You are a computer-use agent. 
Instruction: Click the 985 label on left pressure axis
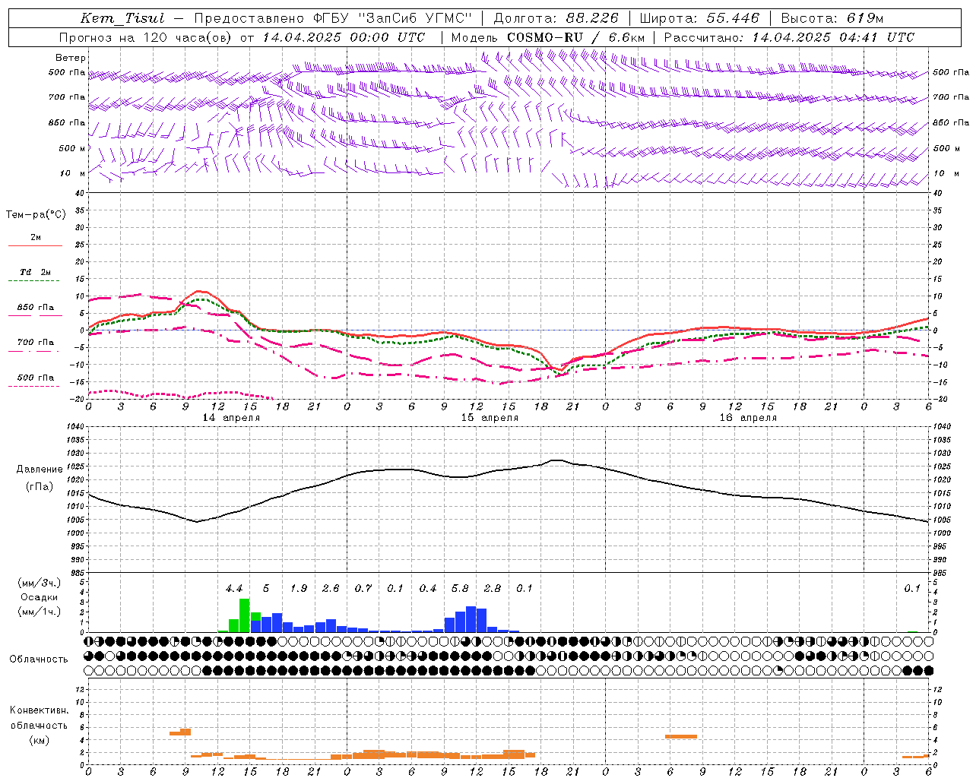click(77, 573)
